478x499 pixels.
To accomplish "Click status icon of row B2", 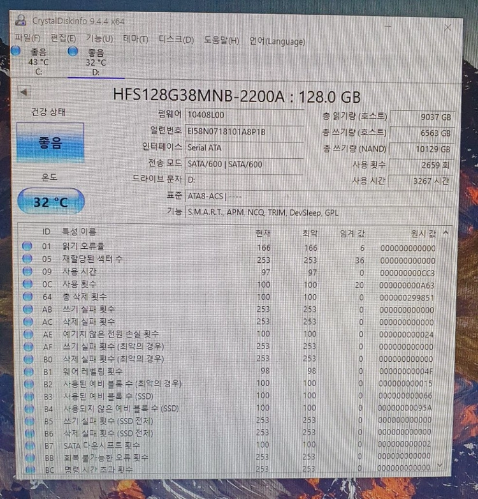I will click(29, 384).
